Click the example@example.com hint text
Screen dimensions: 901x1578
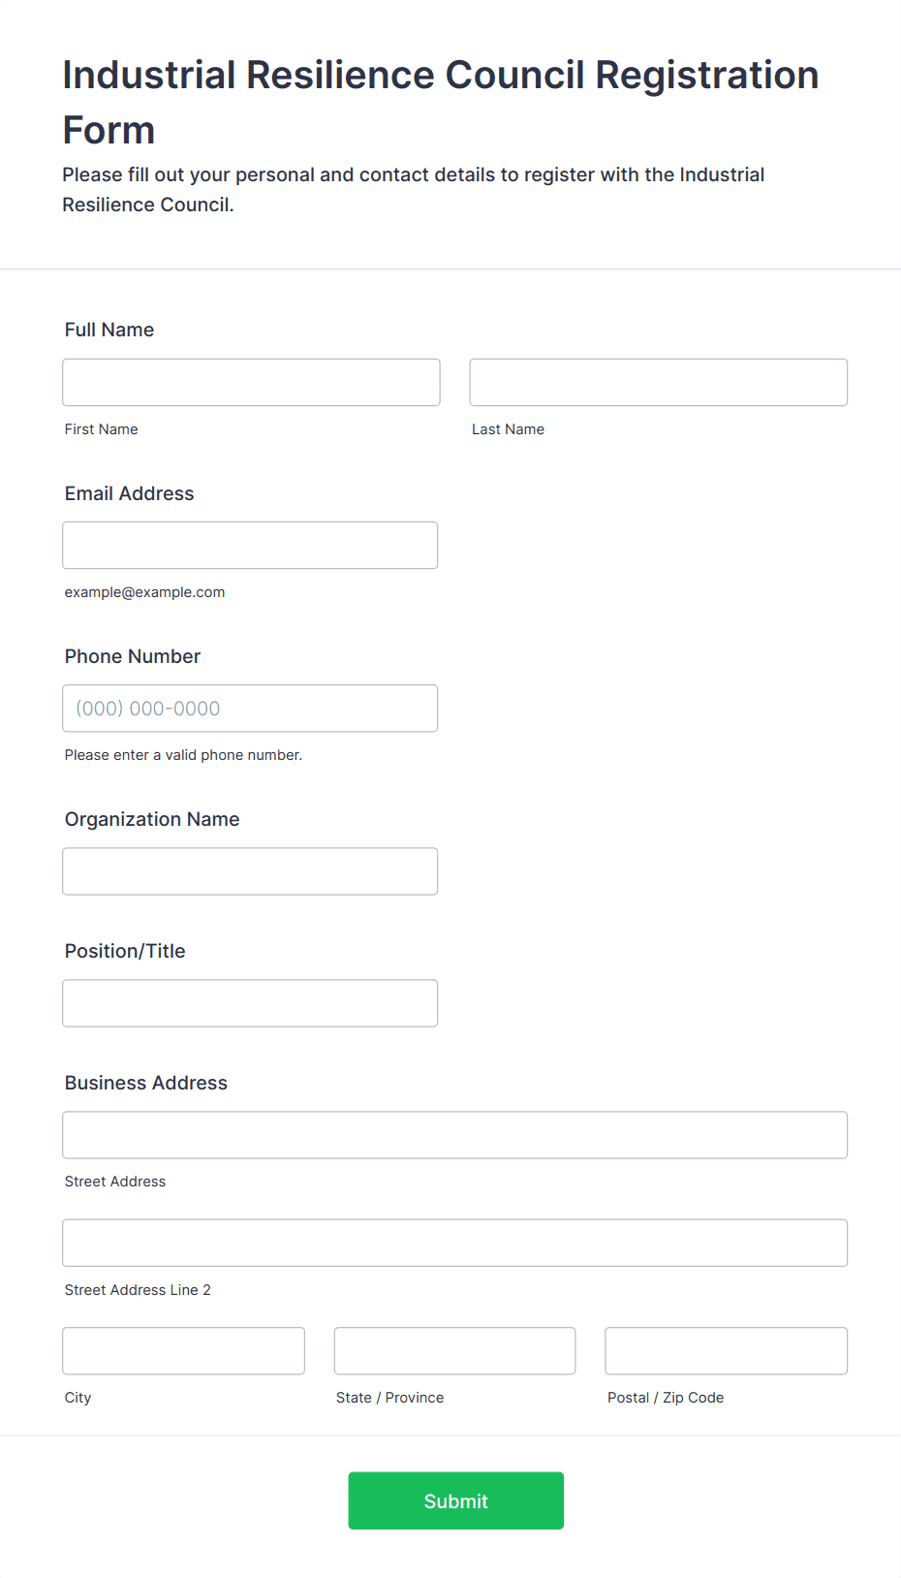tap(144, 592)
